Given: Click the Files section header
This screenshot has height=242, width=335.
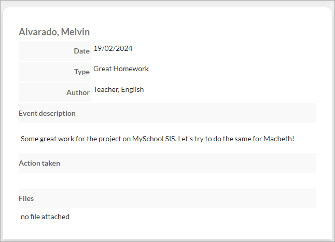Looking at the screenshot, I should click(167, 198).
